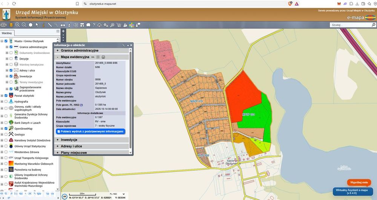The width and height of the screenshot is (377, 200).
Task: Click the Wypróbuj mnie button
Action: [x=359, y=182]
